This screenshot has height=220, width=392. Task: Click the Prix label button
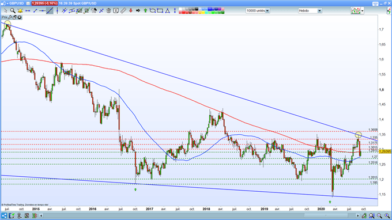[x=5, y=17]
